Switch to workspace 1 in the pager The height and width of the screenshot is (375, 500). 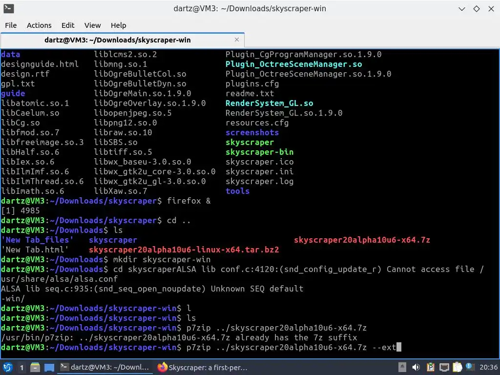point(21,368)
